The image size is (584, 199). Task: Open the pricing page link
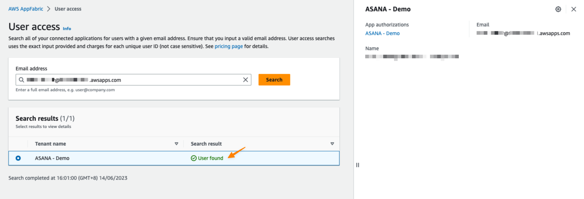(228, 46)
